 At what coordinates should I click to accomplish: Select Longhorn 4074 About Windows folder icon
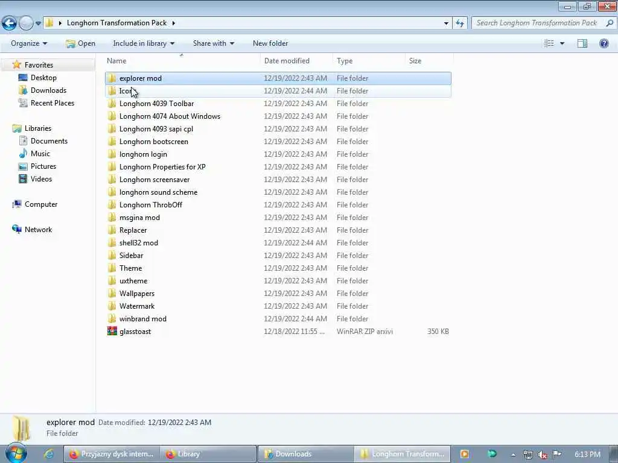click(x=112, y=116)
